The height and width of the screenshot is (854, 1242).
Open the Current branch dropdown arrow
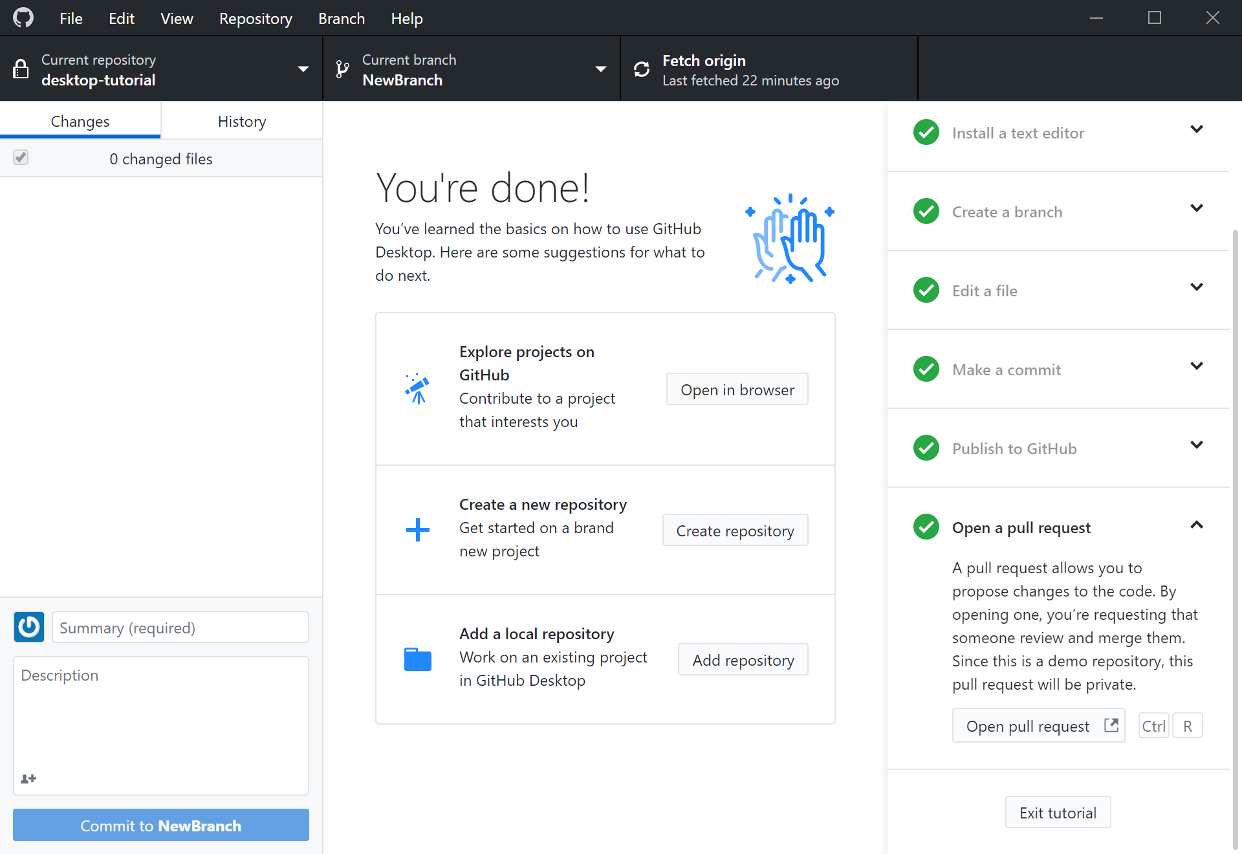click(601, 69)
